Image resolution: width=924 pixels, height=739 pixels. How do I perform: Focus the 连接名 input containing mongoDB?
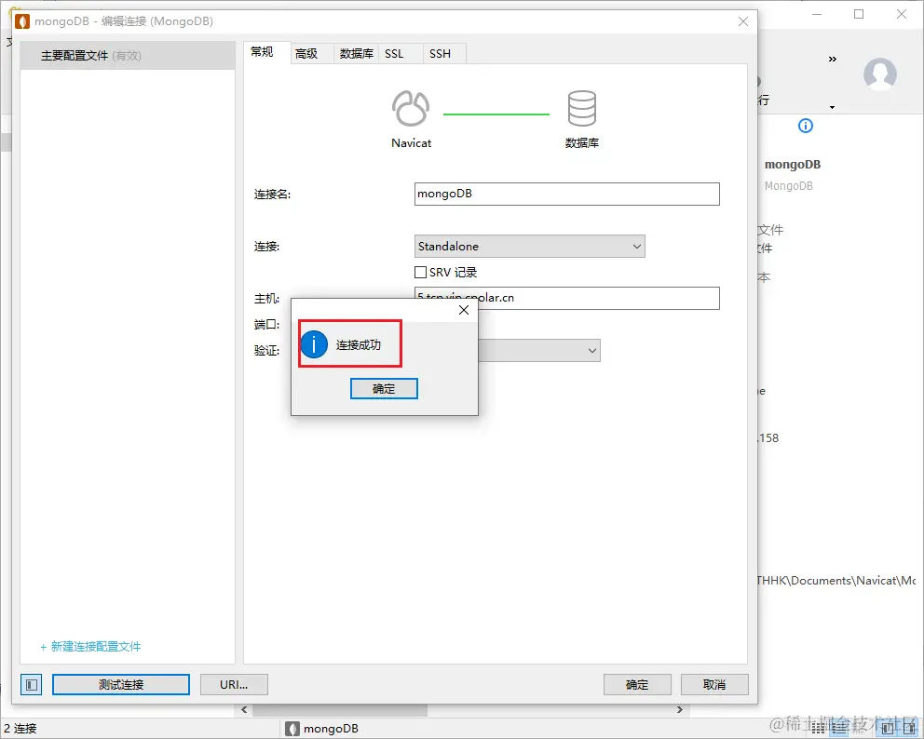[x=567, y=194]
